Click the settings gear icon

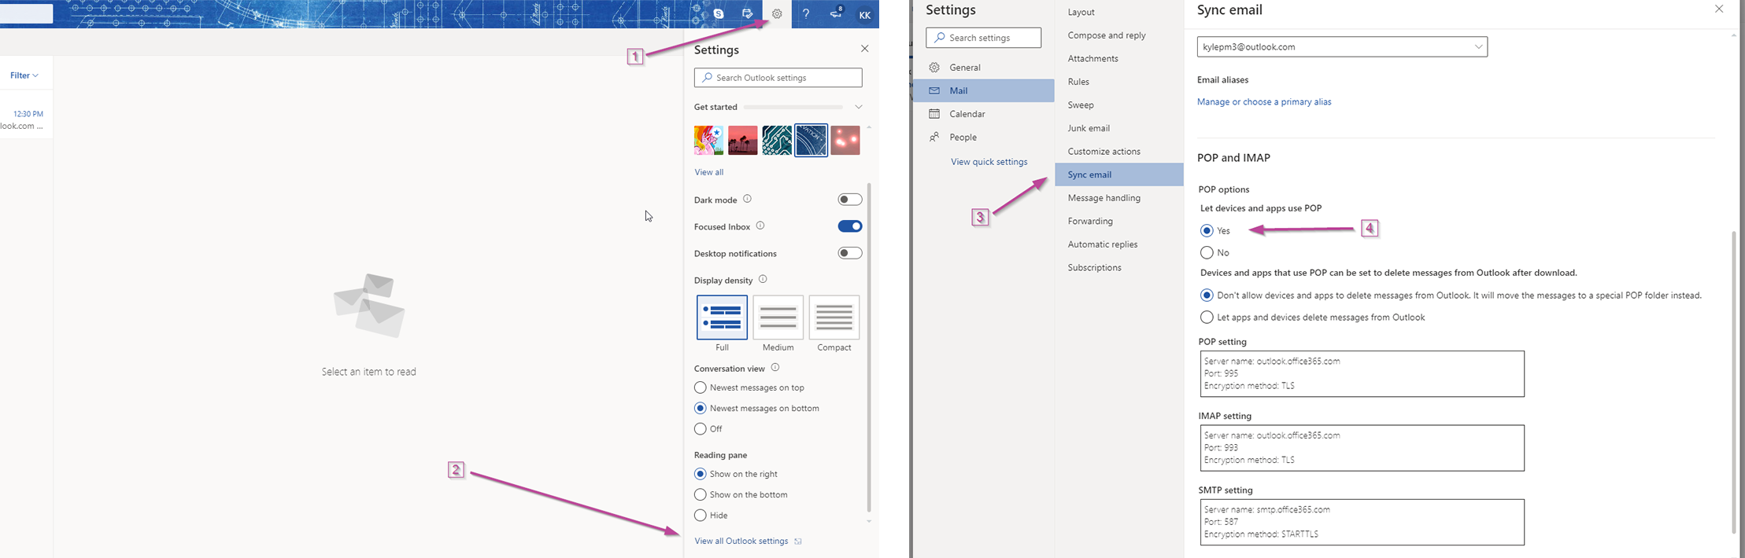point(777,14)
